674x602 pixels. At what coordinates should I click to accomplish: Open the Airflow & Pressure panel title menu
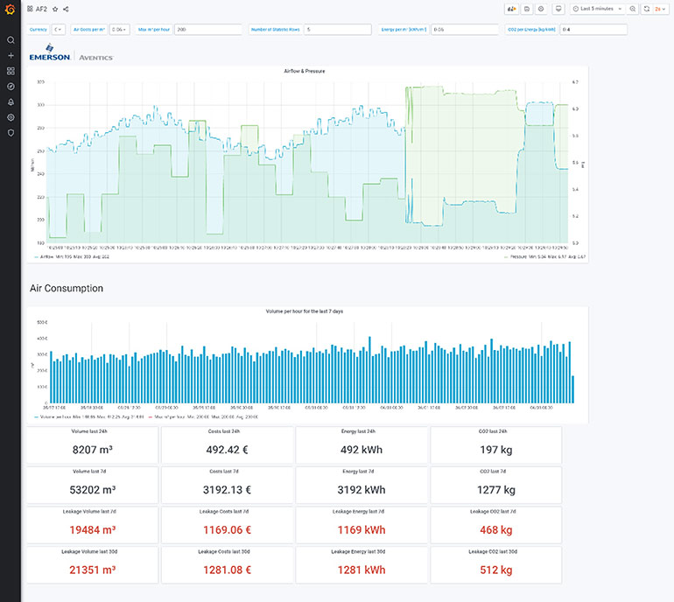305,72
